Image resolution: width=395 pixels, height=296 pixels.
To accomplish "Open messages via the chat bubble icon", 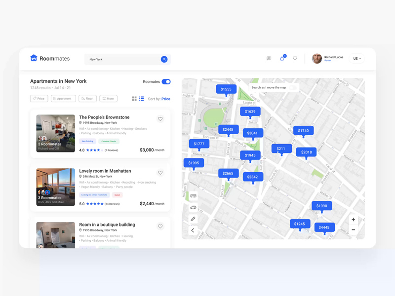I will tap(269, 58).
